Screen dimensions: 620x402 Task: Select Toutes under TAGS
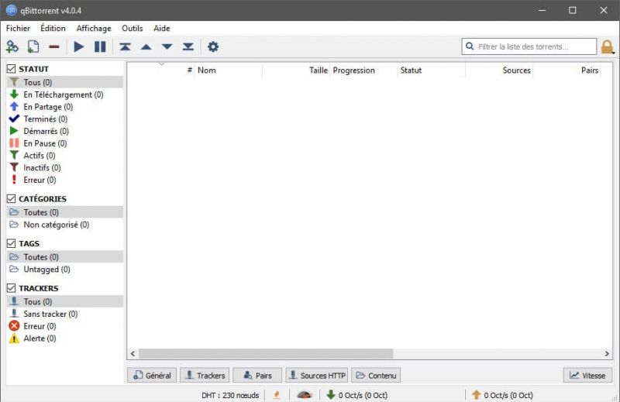(x=64, y=257)
